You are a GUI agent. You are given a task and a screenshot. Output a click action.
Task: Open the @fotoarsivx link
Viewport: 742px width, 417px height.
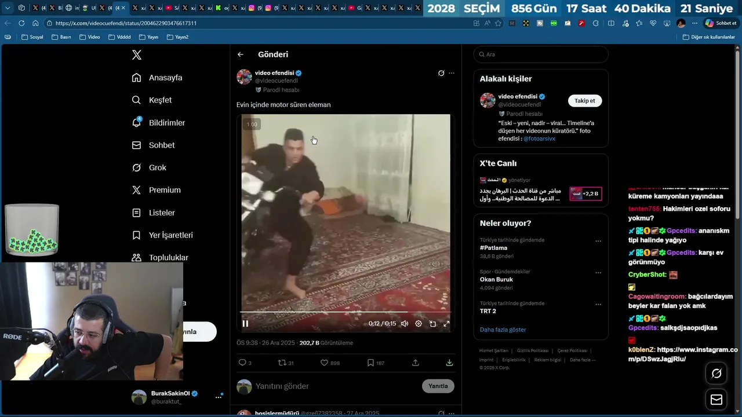pyautogui.click(x=539, y=139)
